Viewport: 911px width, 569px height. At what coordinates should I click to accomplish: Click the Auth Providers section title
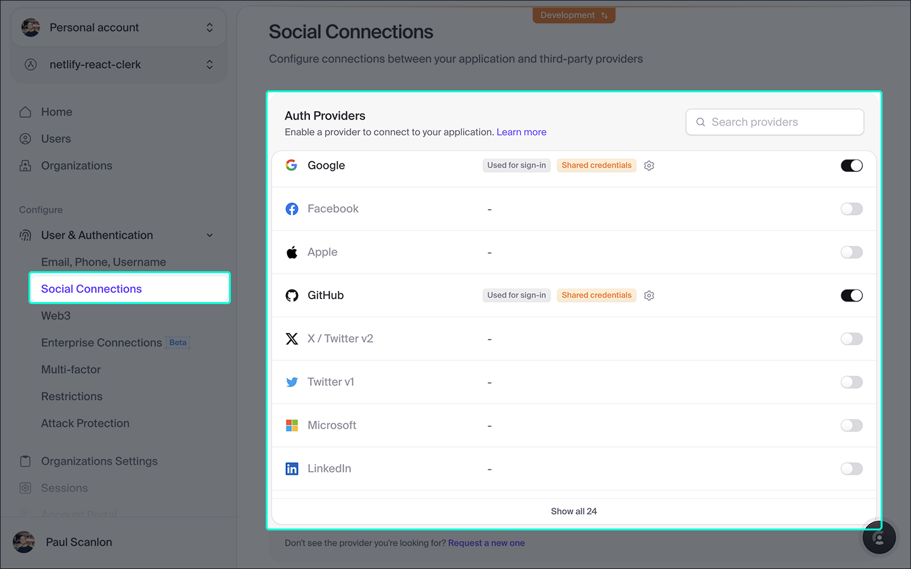pyautogui.click(x=325, y=116)
